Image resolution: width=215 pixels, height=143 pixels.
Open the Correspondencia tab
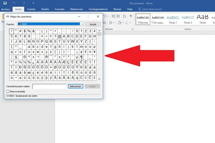coord(98,9)
